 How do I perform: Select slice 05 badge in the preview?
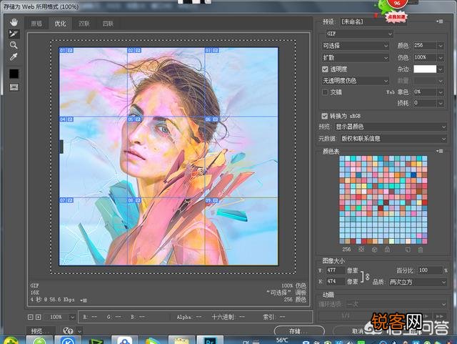coord(134,119)
